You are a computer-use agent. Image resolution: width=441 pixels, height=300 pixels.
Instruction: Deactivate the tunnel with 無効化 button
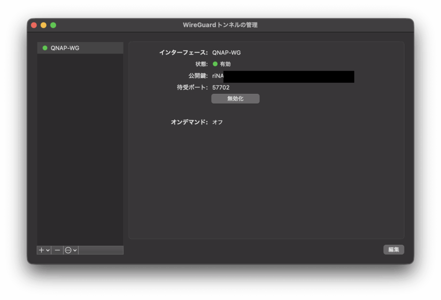point(235,99)
